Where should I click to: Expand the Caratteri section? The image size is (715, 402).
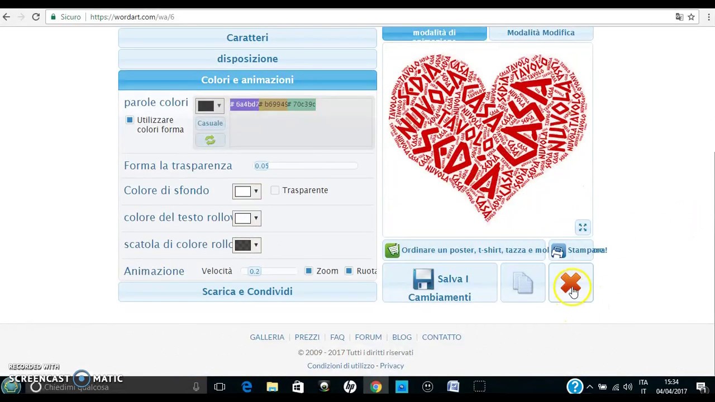click(247, 37)
